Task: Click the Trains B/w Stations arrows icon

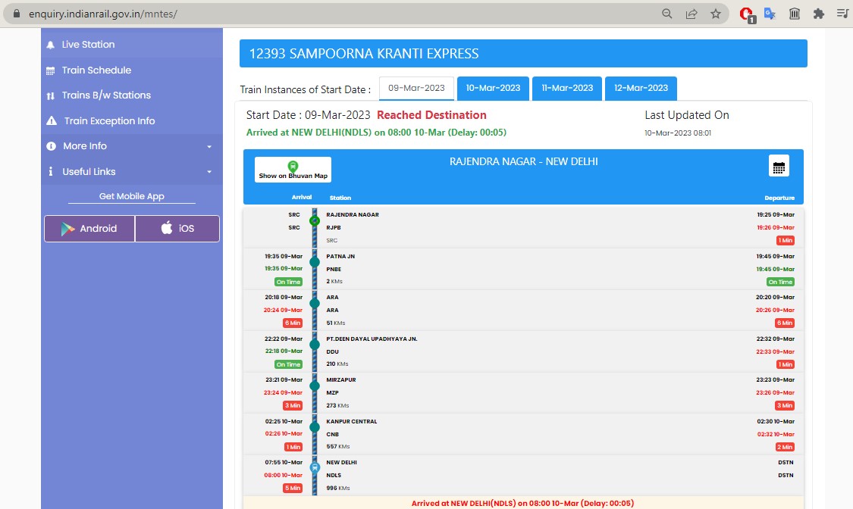Action: pyautogui.click(x=51, y=95)
